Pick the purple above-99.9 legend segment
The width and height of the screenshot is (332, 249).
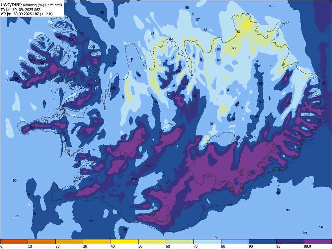click(x=318, y=242)
